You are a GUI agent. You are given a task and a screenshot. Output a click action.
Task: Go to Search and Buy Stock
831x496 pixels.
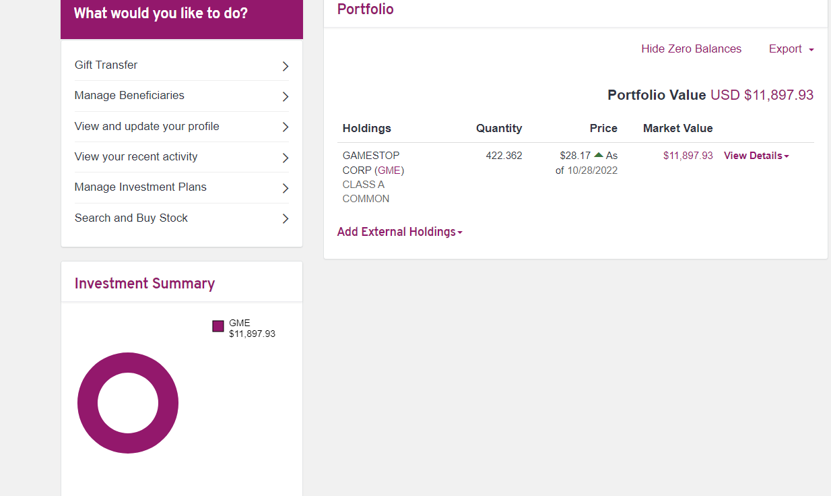coord(131,218)
